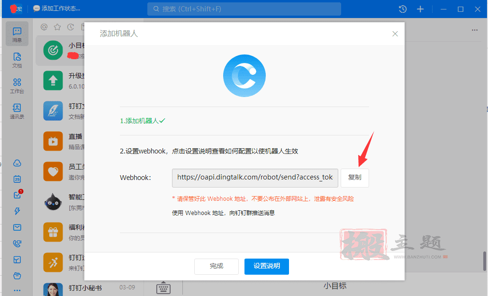Open the chat with orange heart avatar
488x296 pixels.
(x=60, y=171)
